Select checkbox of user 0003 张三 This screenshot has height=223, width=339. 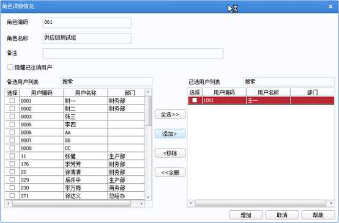[x=12, y=116]
